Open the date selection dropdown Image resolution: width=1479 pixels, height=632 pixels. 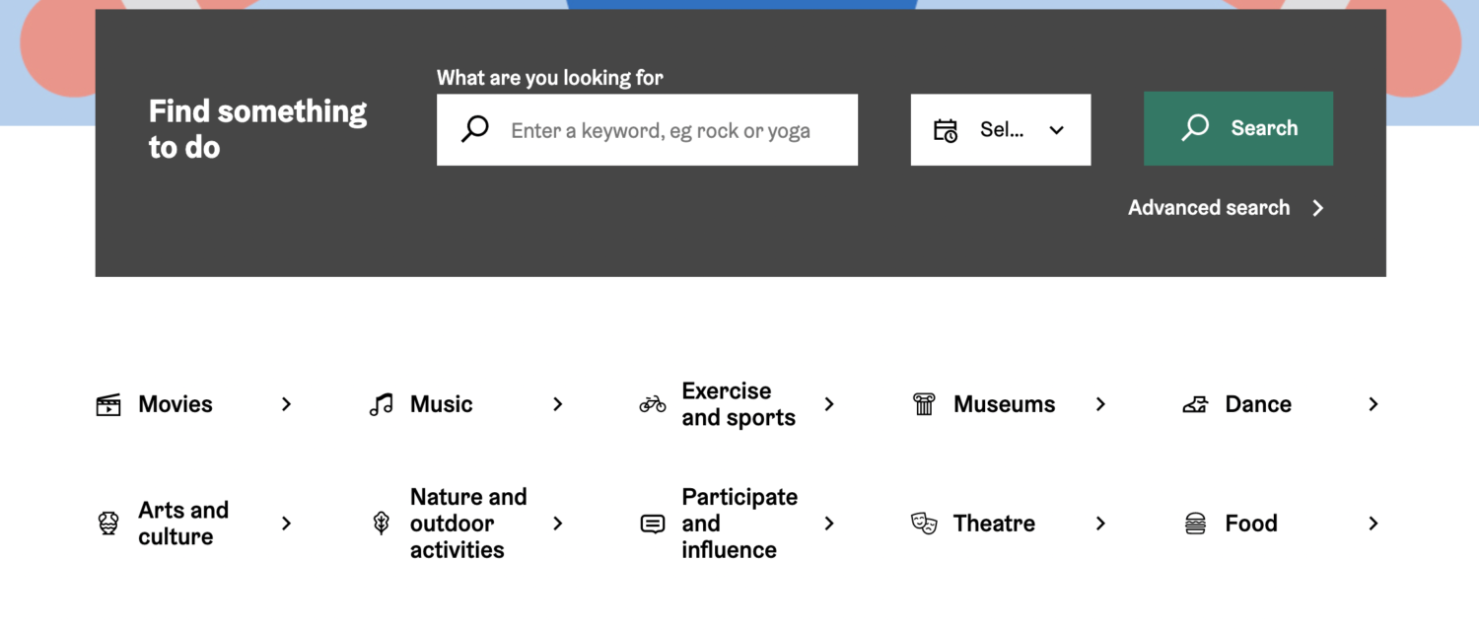1000,130
